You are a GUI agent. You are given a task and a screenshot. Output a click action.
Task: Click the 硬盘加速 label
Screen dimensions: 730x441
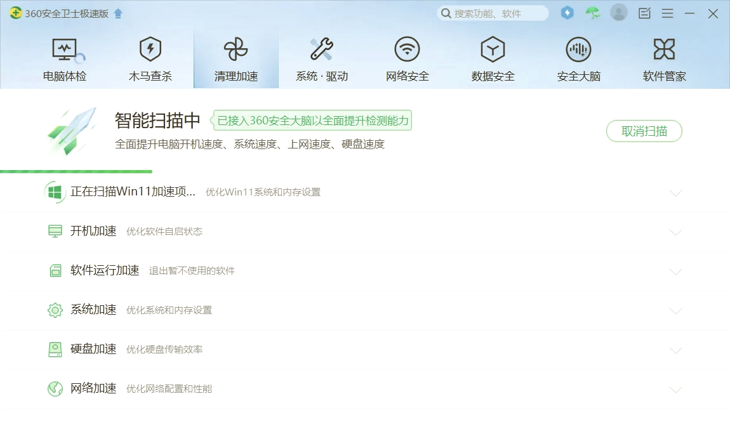(x=93, y=349)
